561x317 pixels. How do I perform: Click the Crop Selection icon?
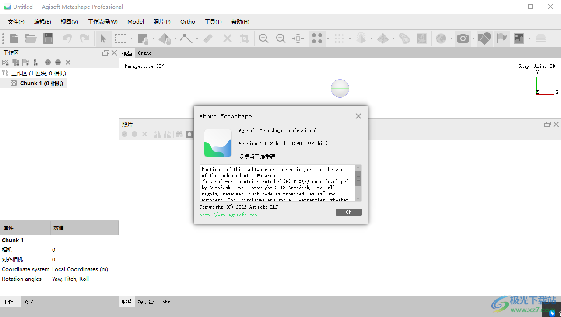245,38
